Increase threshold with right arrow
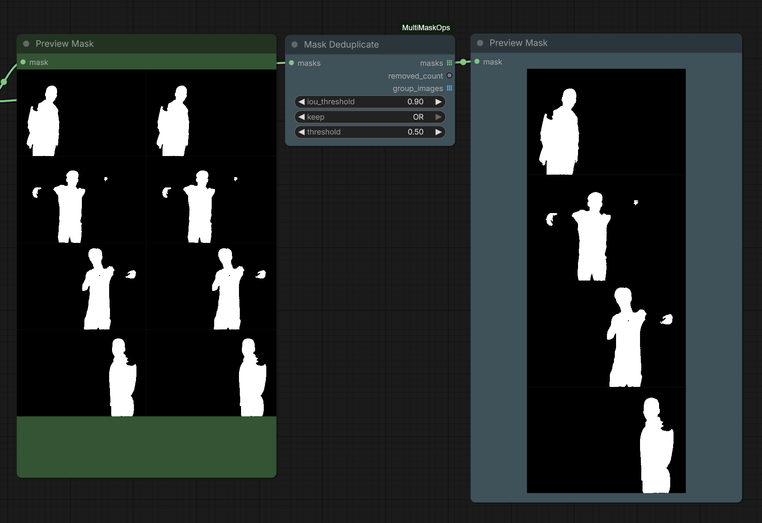Image resolution: width=762 pixels, height=523 pixels. (439, 132)
